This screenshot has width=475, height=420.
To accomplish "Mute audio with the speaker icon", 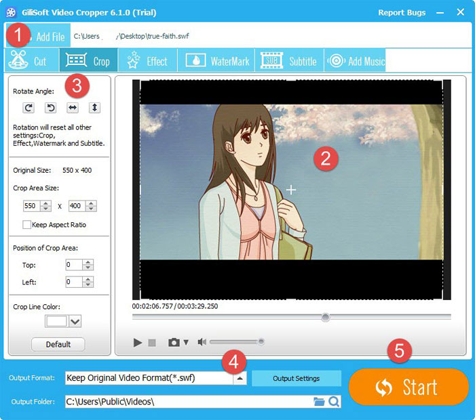I will pos(202,343).
